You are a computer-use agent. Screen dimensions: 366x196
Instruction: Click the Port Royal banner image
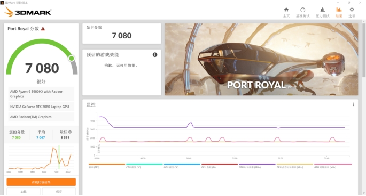(261, 59)
